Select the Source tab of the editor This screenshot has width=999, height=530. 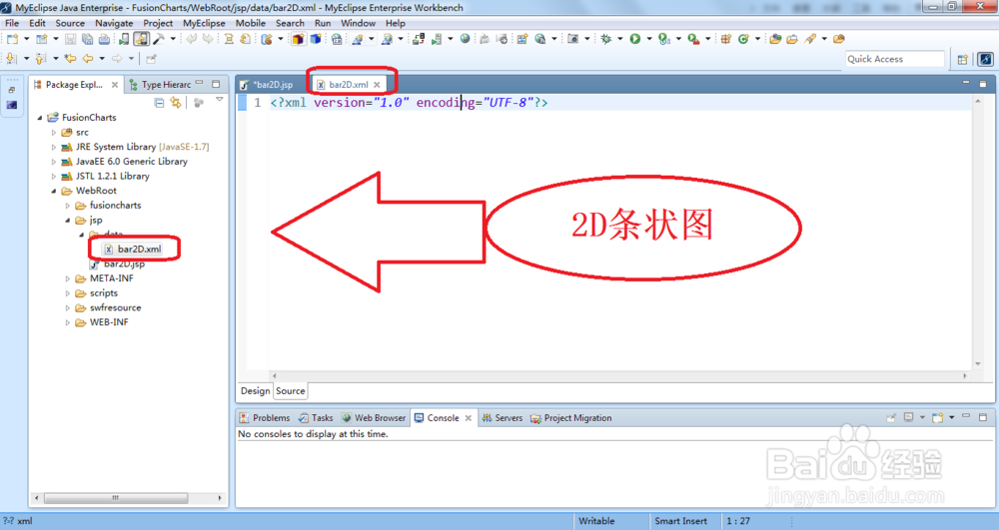tap(291, 390)
